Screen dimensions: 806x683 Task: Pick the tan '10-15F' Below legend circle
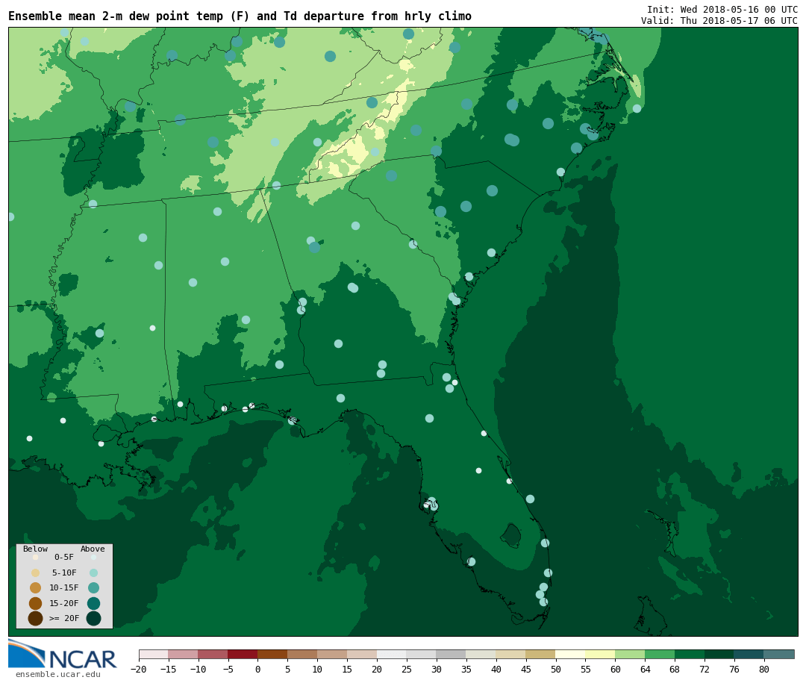(35, 587)
